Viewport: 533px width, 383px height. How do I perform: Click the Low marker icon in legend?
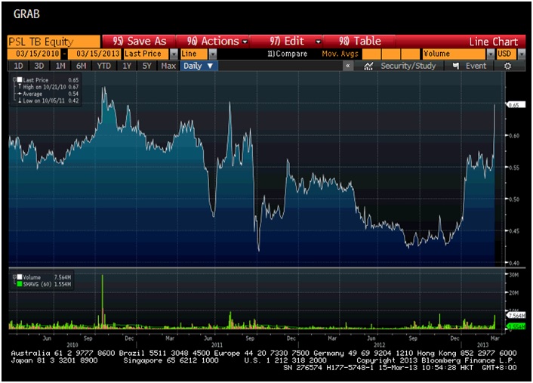tap(20, 100)
